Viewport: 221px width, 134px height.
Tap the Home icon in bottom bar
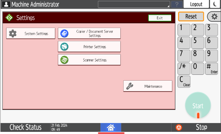110,127
